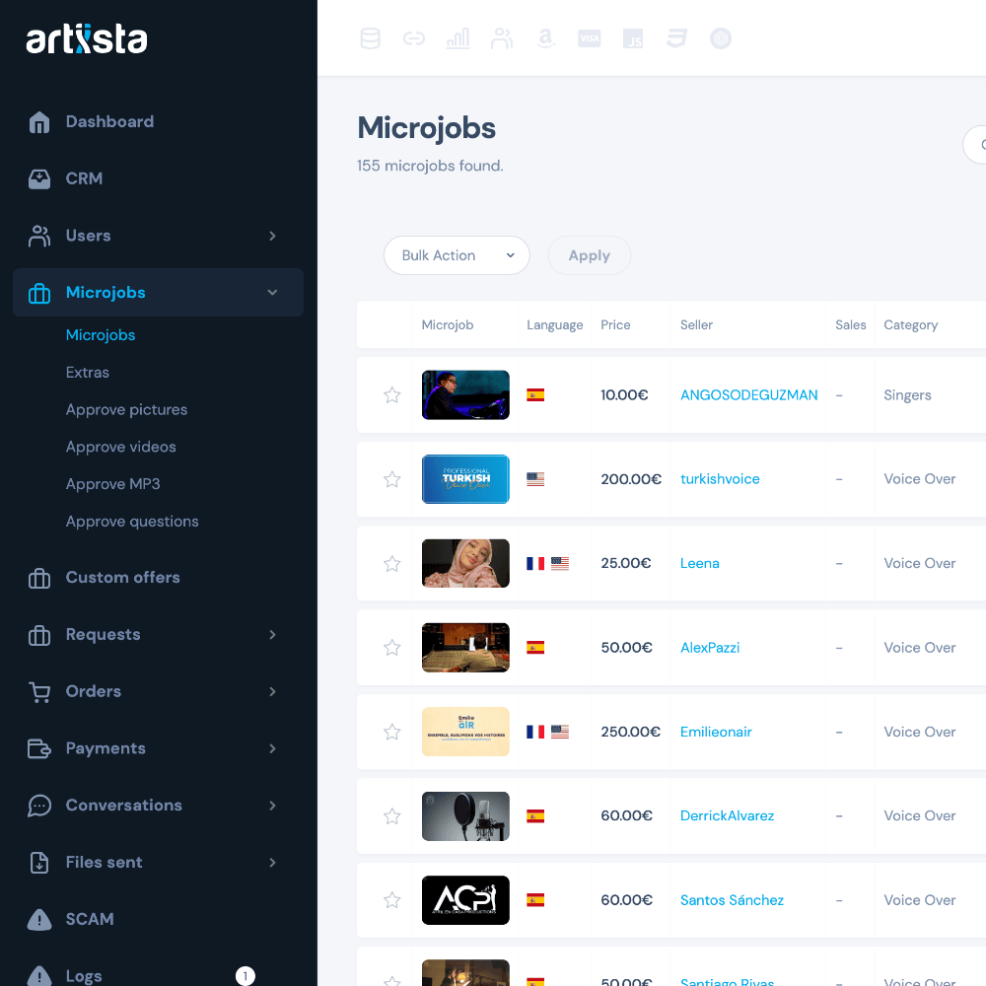This screenshot has width=986, height=986.
Task: Open seller link Emilieonair
Action: click(716, 732)
